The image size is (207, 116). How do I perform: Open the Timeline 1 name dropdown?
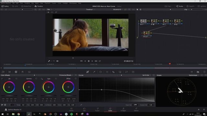click(91, 9)
